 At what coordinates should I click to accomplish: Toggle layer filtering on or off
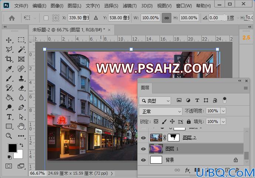point(224,100)
